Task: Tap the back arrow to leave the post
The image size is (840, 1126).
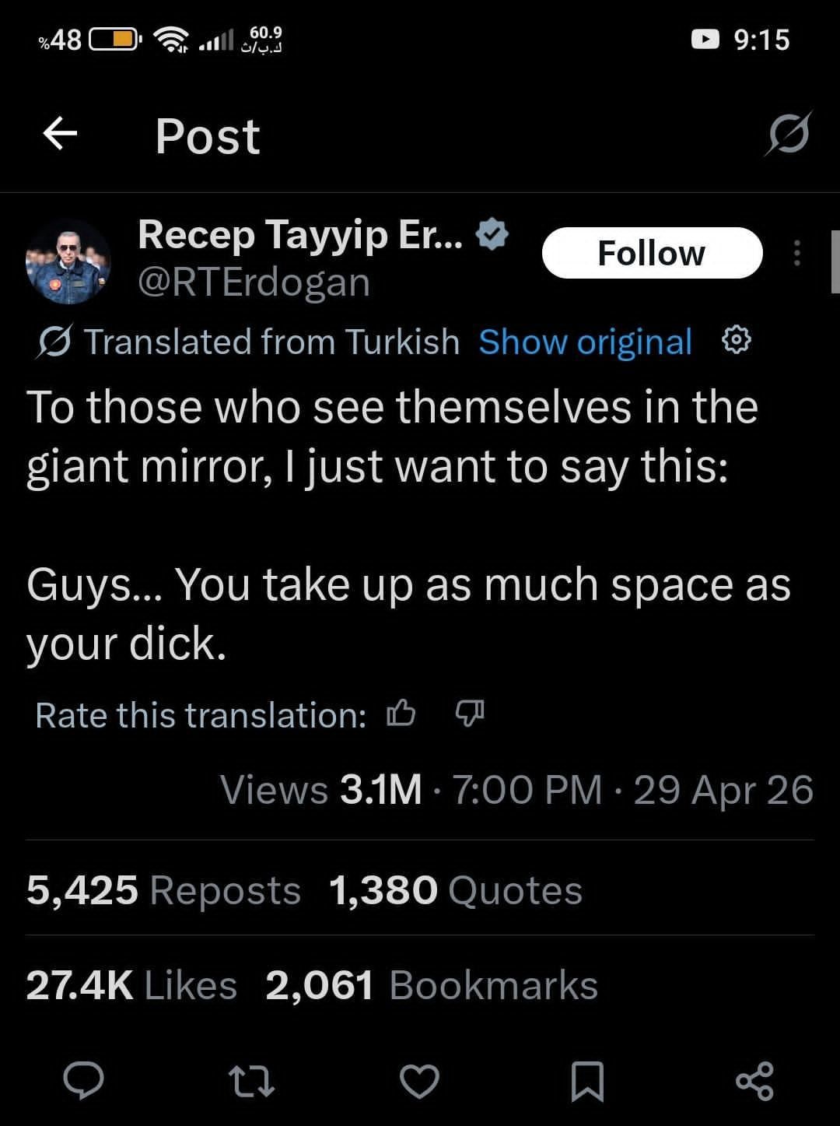Action: (x=60, y=134)
